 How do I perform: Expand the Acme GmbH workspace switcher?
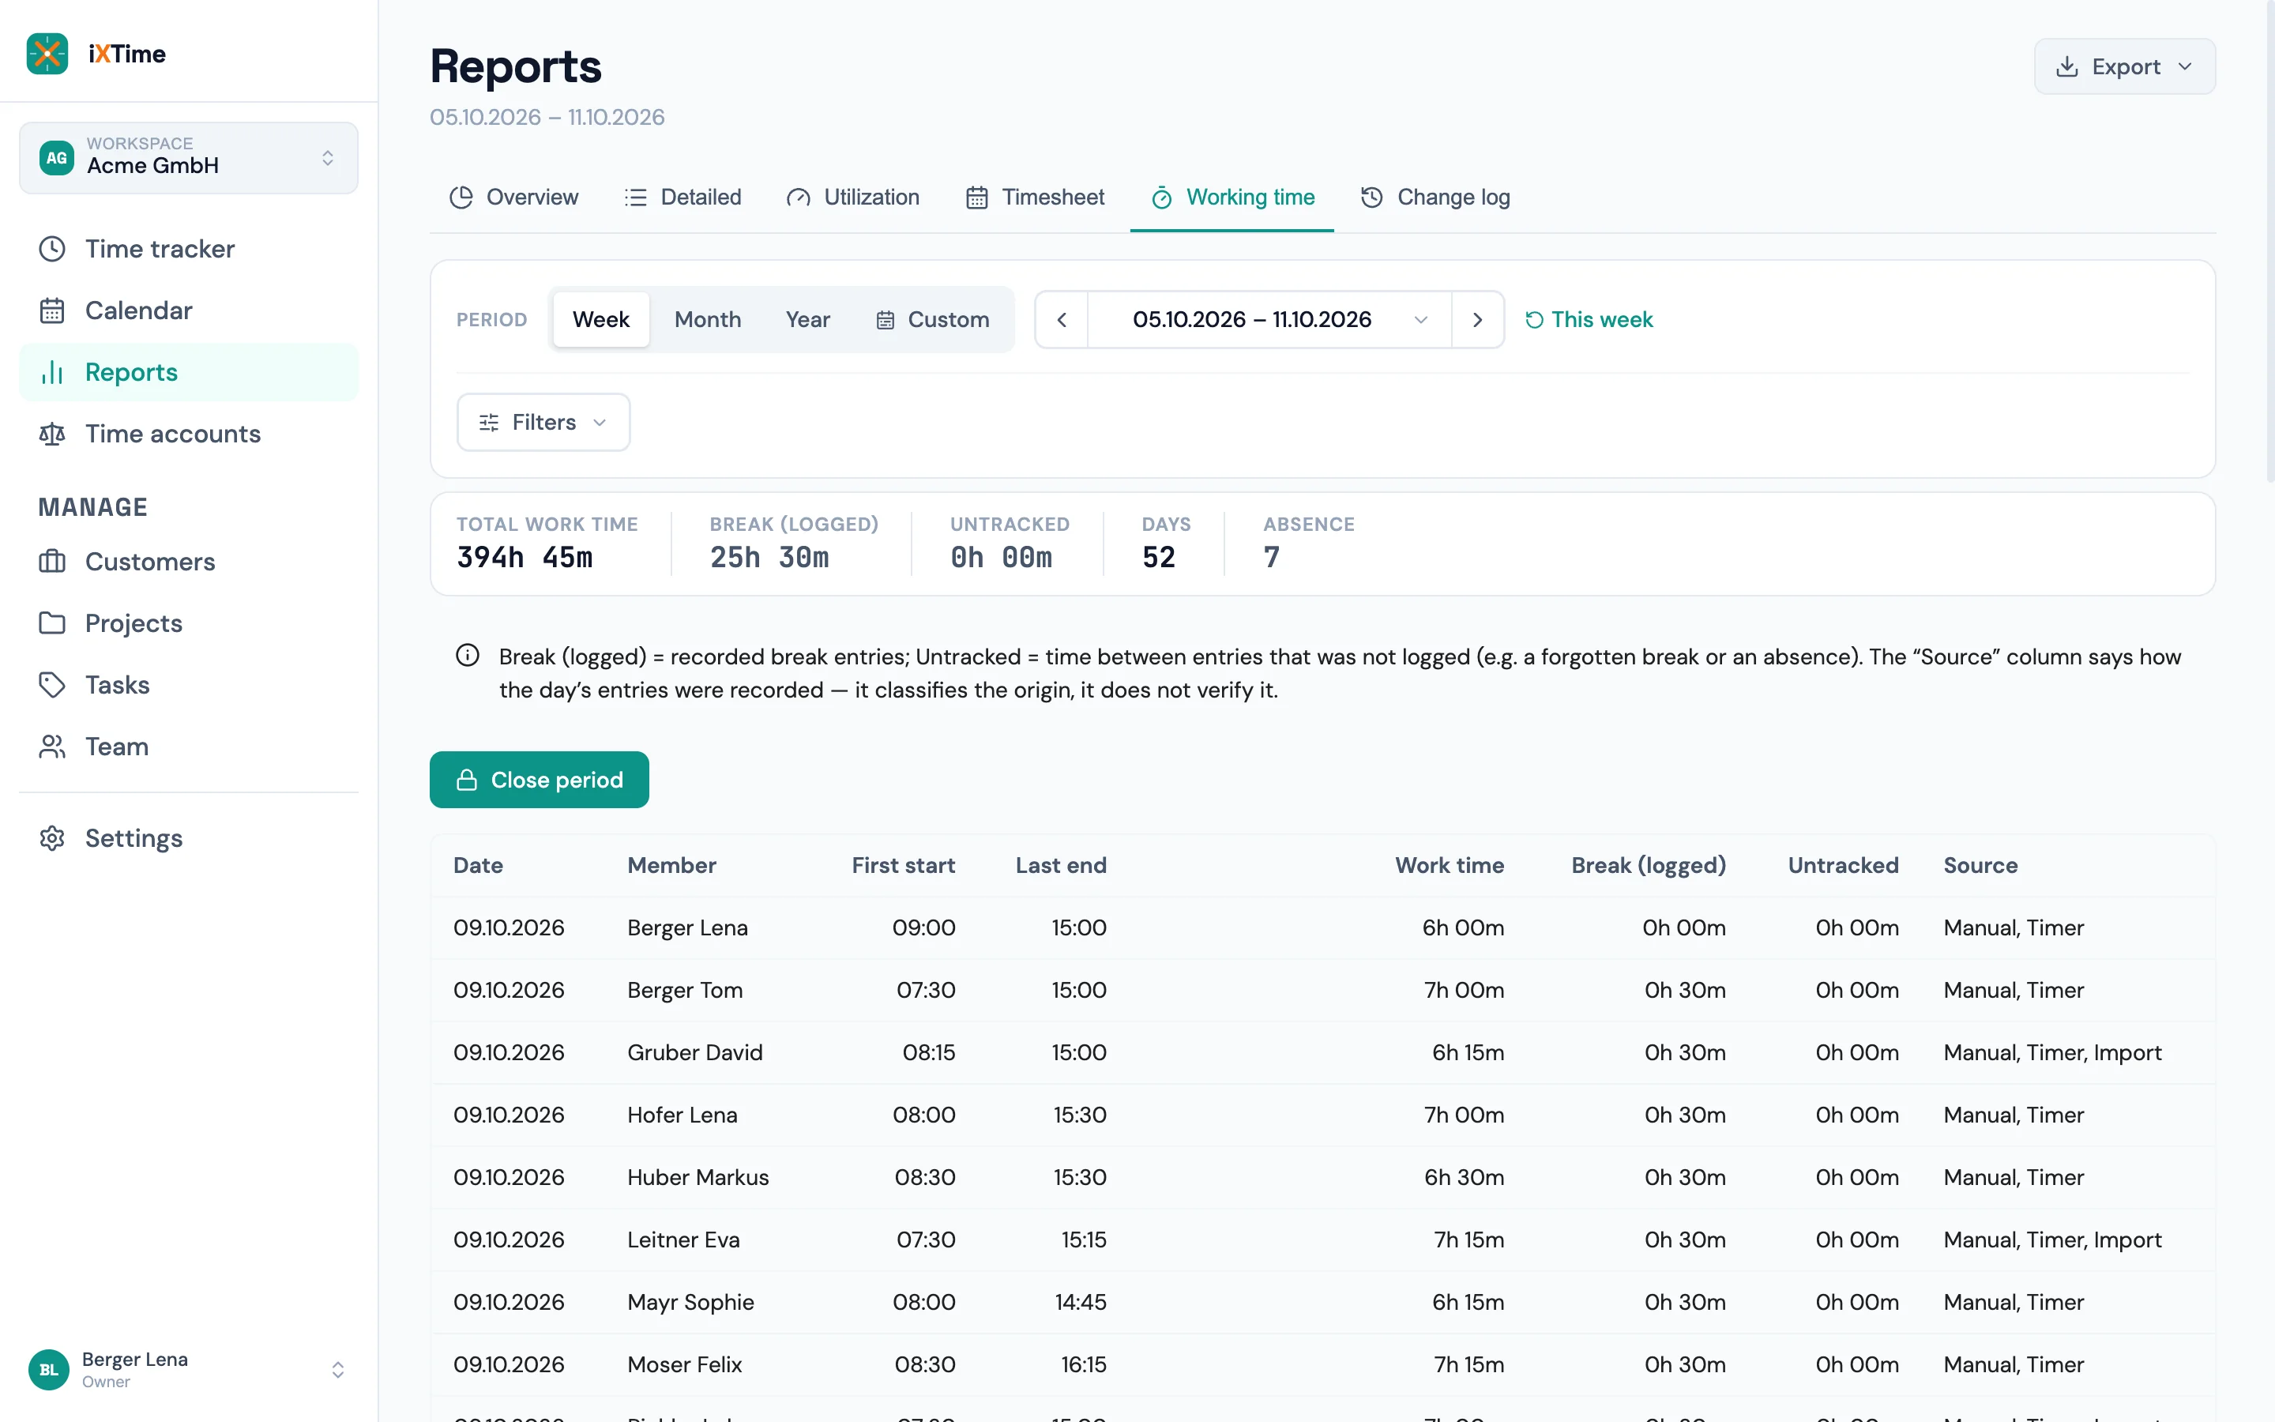(188, 157)
